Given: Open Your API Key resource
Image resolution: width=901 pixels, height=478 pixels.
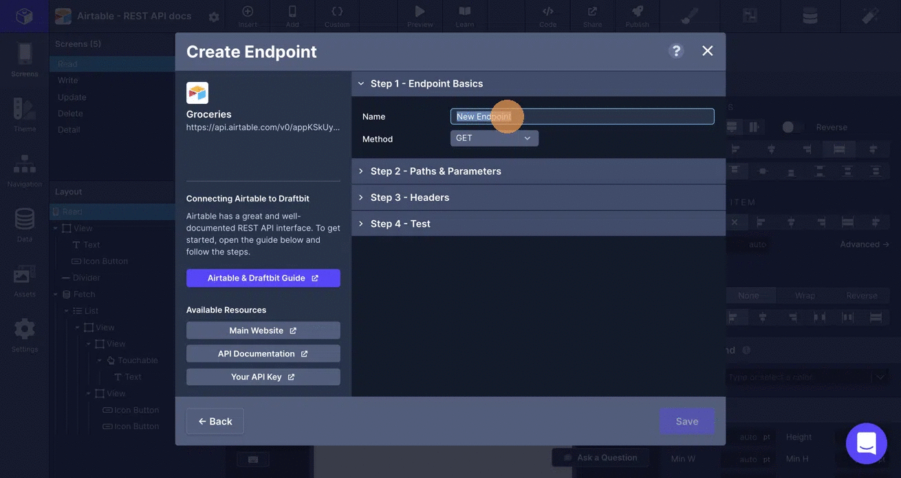Looking at the screenshot, I should [263, 377].
